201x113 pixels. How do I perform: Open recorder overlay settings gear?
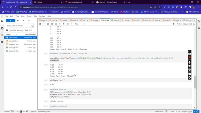pos(190,78)
